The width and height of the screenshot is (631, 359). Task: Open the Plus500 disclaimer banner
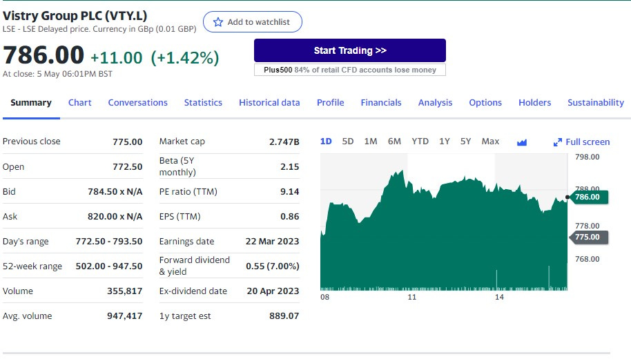(350, 70)
